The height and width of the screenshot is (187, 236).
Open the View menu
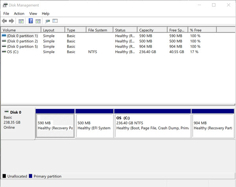[33, 13]
